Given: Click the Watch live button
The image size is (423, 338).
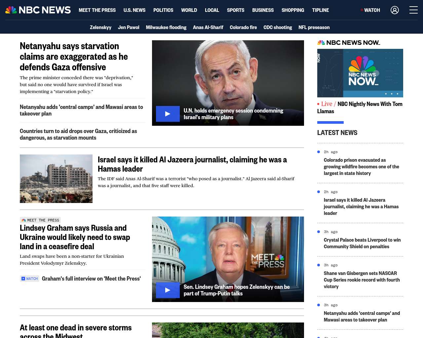Looking at the screenshot, I should [x=370, y=10].
